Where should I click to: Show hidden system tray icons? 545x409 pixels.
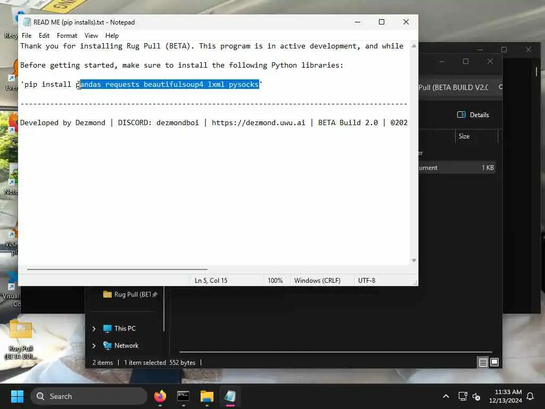point(446,396)
